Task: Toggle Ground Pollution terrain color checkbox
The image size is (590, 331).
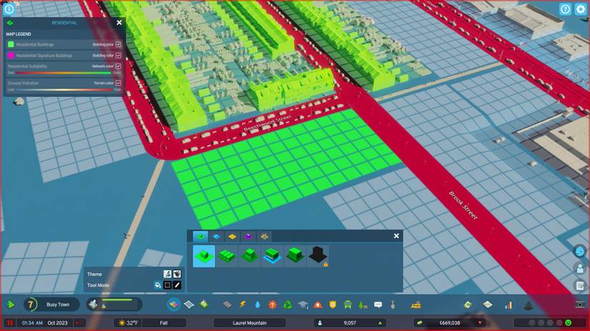Action: (x=118, y=83)
